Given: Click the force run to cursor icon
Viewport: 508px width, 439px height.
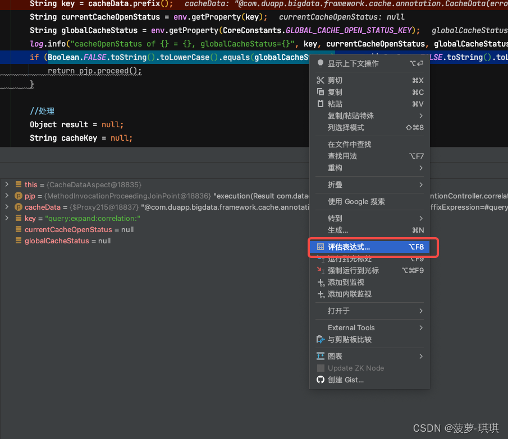Looking at the screenshot, I should 321,270.
